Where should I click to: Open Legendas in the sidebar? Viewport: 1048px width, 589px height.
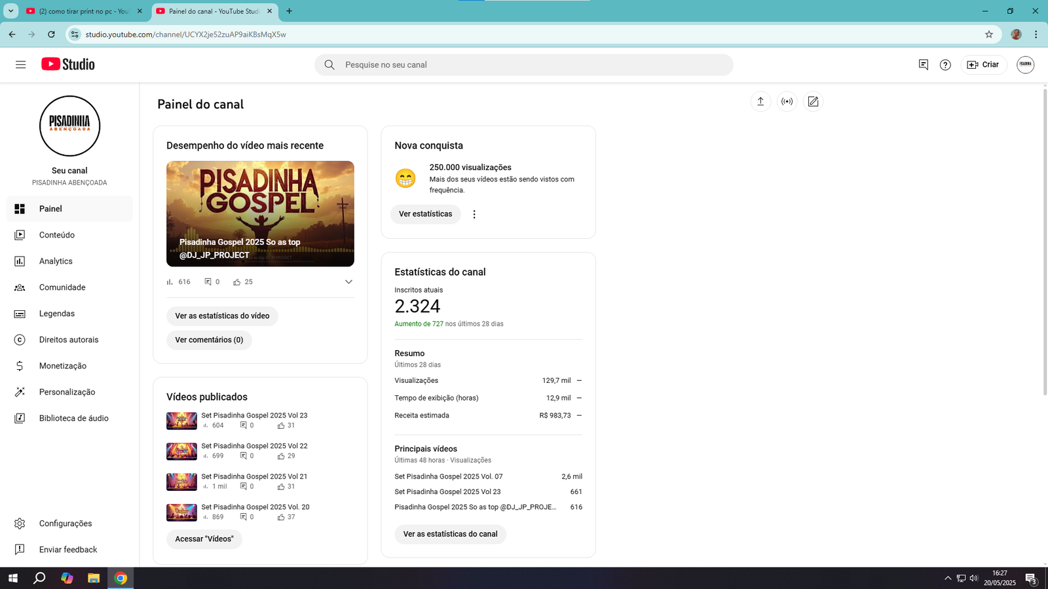click(x=69, y=313)
